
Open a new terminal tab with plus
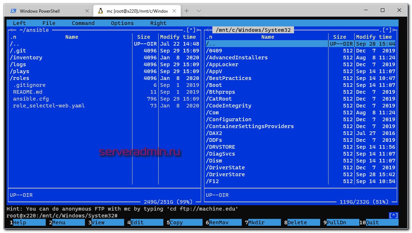187,11
